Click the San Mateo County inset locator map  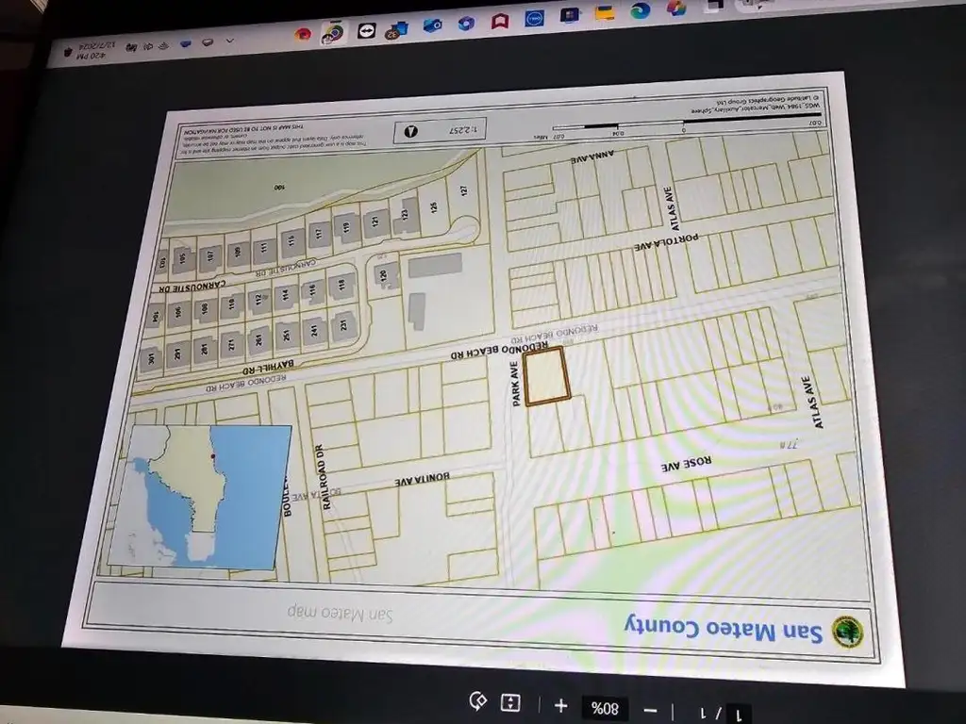point(199,496)
